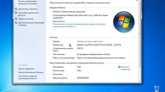Click the Windows logo image
Viewport: 165px width, 92px height.
pos(124,22)
